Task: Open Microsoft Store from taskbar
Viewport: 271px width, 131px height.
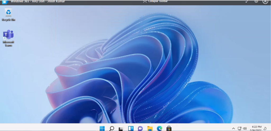Action: [169, 129]
